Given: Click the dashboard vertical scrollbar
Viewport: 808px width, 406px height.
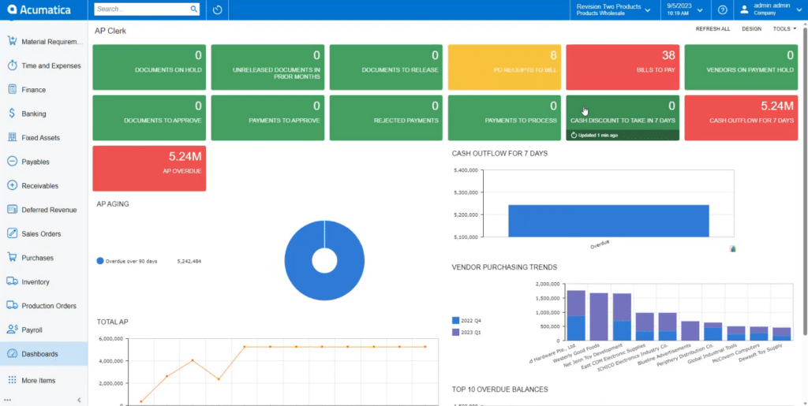Looking at the screenshot, I should pyautogui.click(x=806, y=180).
